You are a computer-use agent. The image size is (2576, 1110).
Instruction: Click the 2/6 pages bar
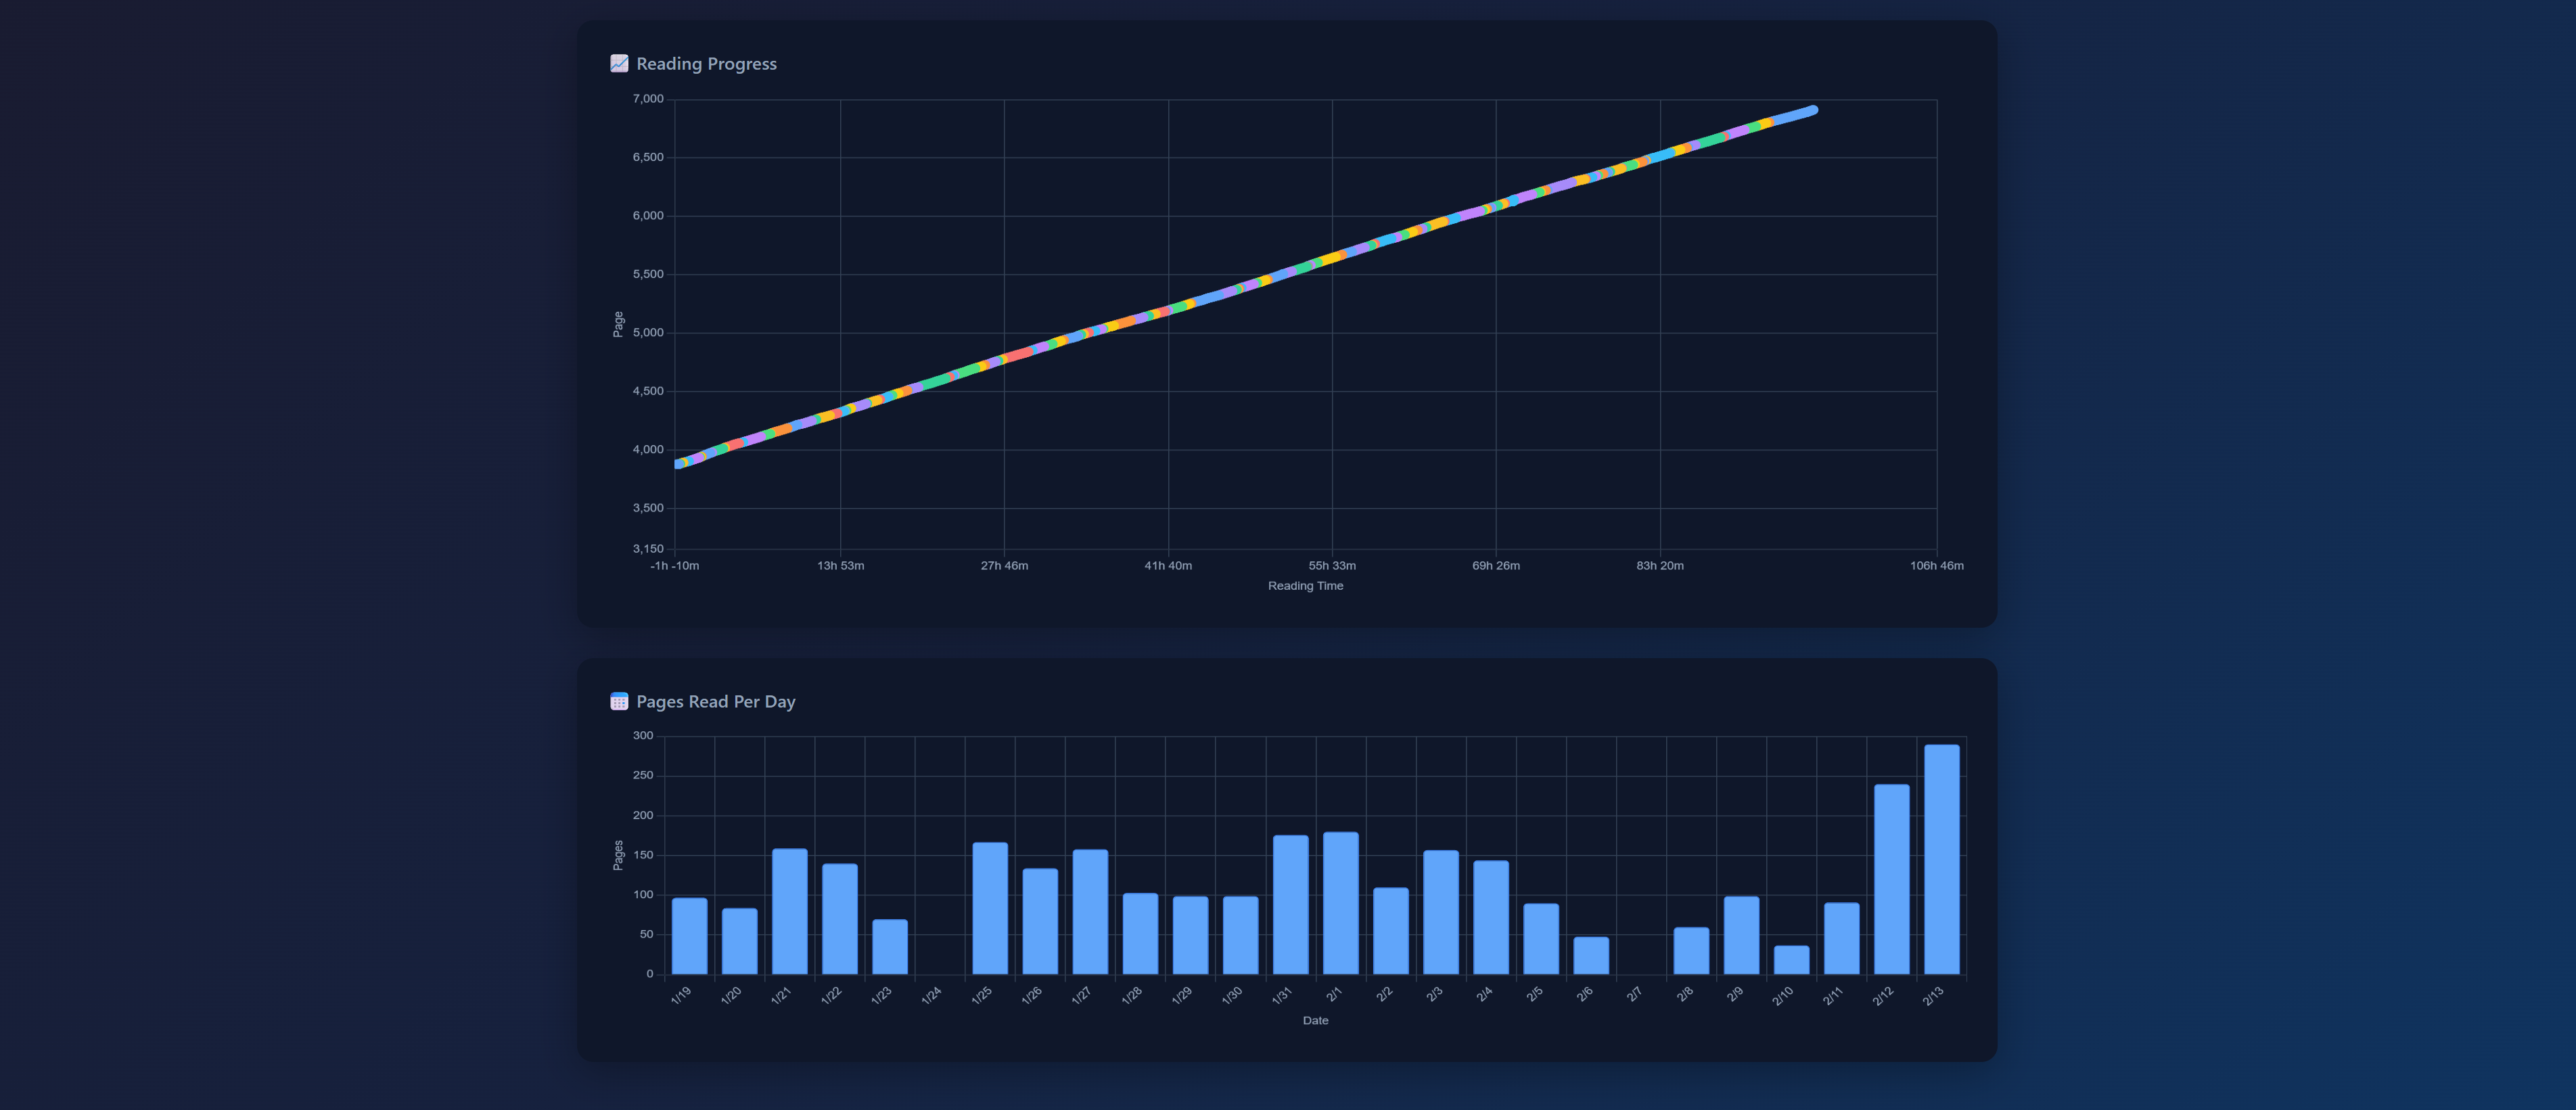(1591, 956)
